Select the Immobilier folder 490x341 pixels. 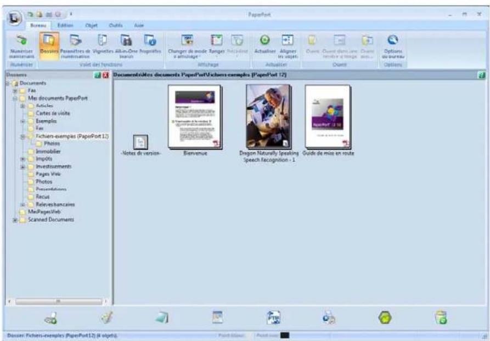coord(48,152)
